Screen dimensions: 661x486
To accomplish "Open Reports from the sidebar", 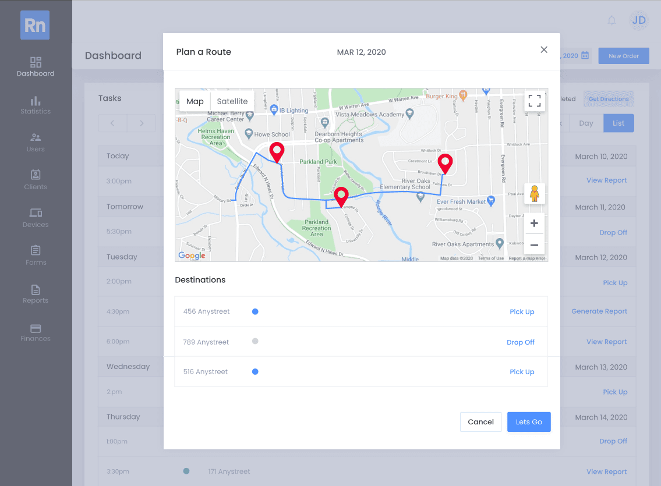I will [36, 294].
